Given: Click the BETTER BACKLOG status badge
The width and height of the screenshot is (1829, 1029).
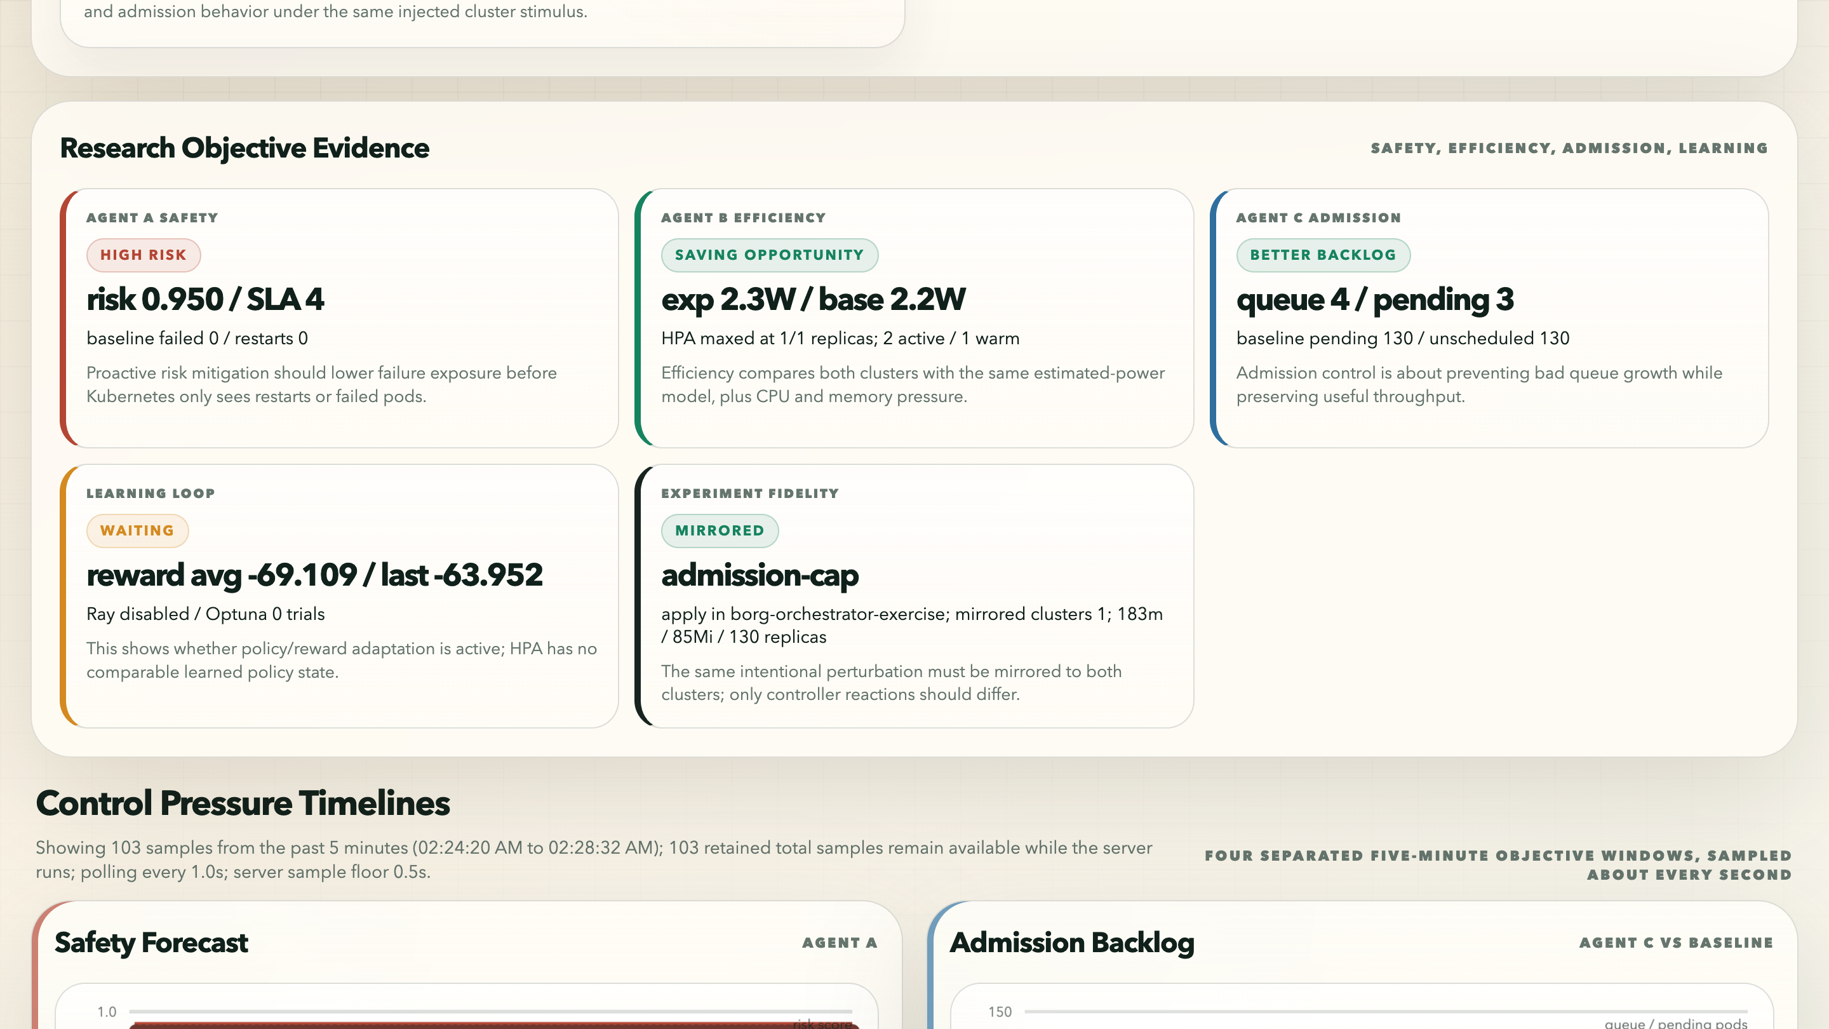Looking at the screenshot, I should pos(1323,255).
